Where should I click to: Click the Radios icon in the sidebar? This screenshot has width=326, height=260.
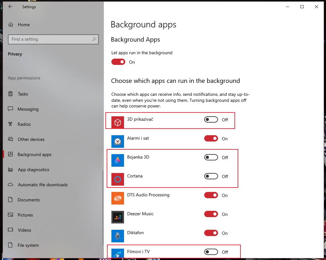11,124
